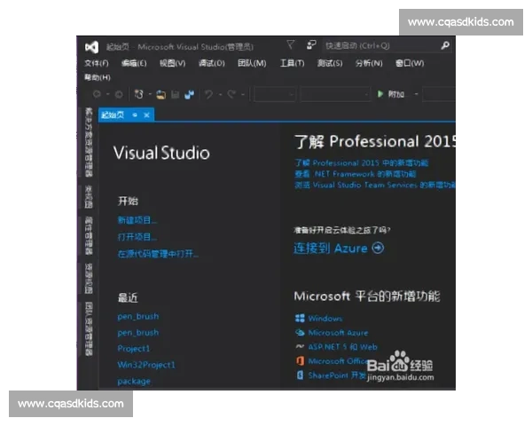Image resolution: width=532 pixels, height=426 pixels.
Task: Expand the dropdown arrow next to 附加
Action: [417, 94]
